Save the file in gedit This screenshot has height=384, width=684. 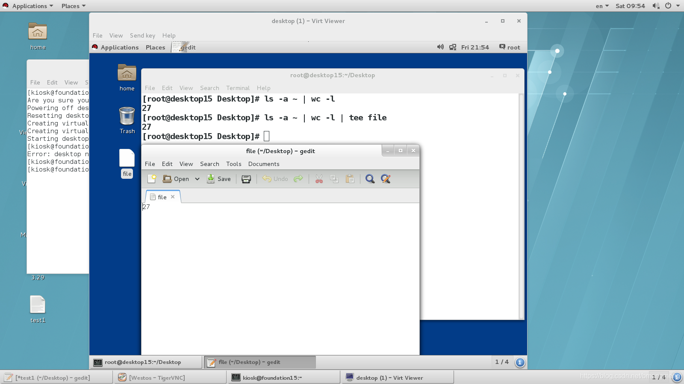pyautogui.click(x=219, y=179)
